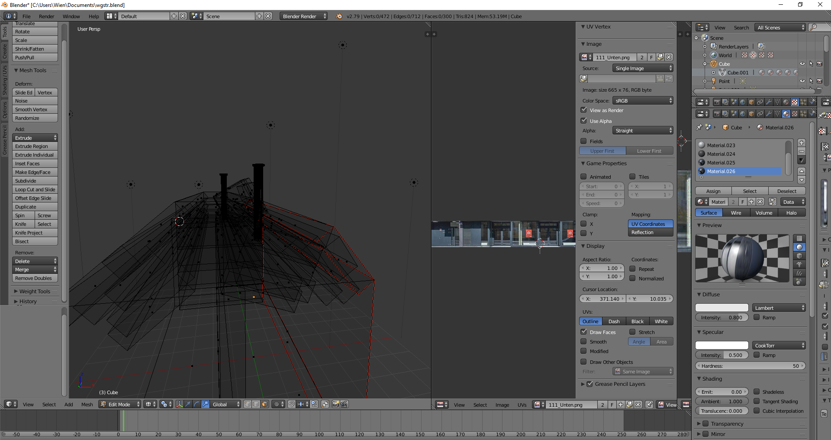
Task: Switch to the Wire material tab
Action: coord(736,213)
